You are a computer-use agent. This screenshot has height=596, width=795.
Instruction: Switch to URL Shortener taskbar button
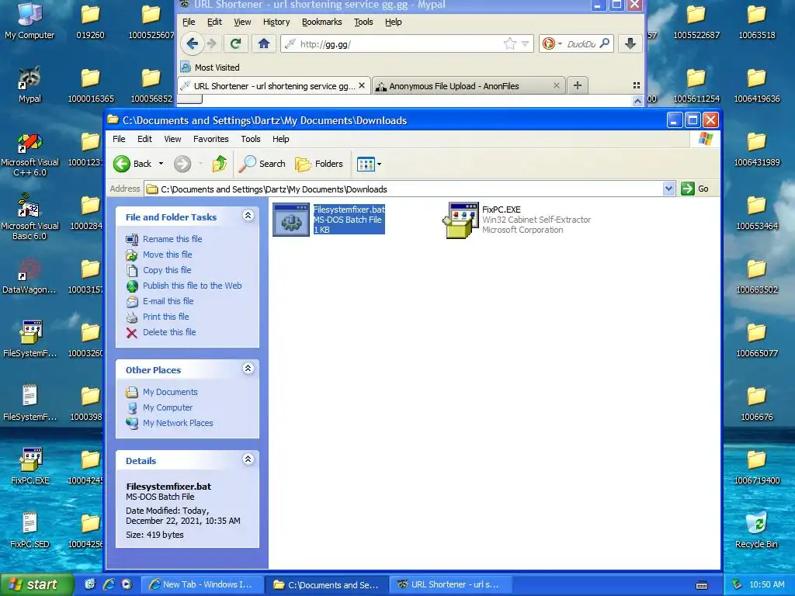[451, 584]
